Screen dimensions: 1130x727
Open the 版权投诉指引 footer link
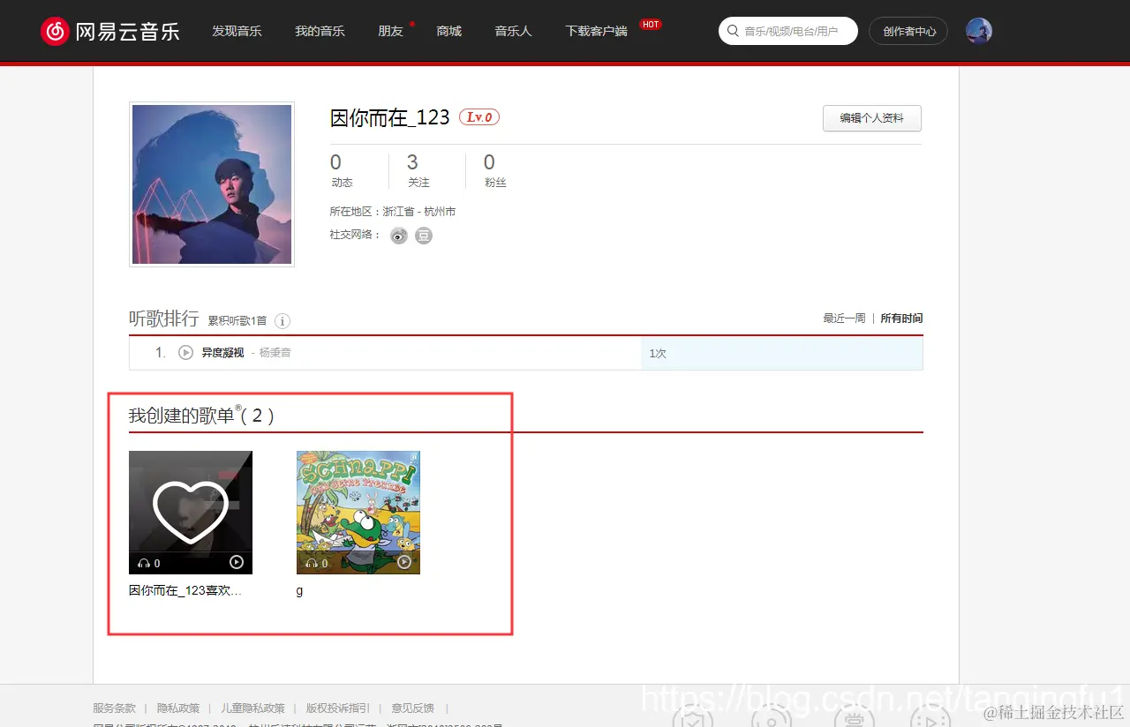point(338,708)
